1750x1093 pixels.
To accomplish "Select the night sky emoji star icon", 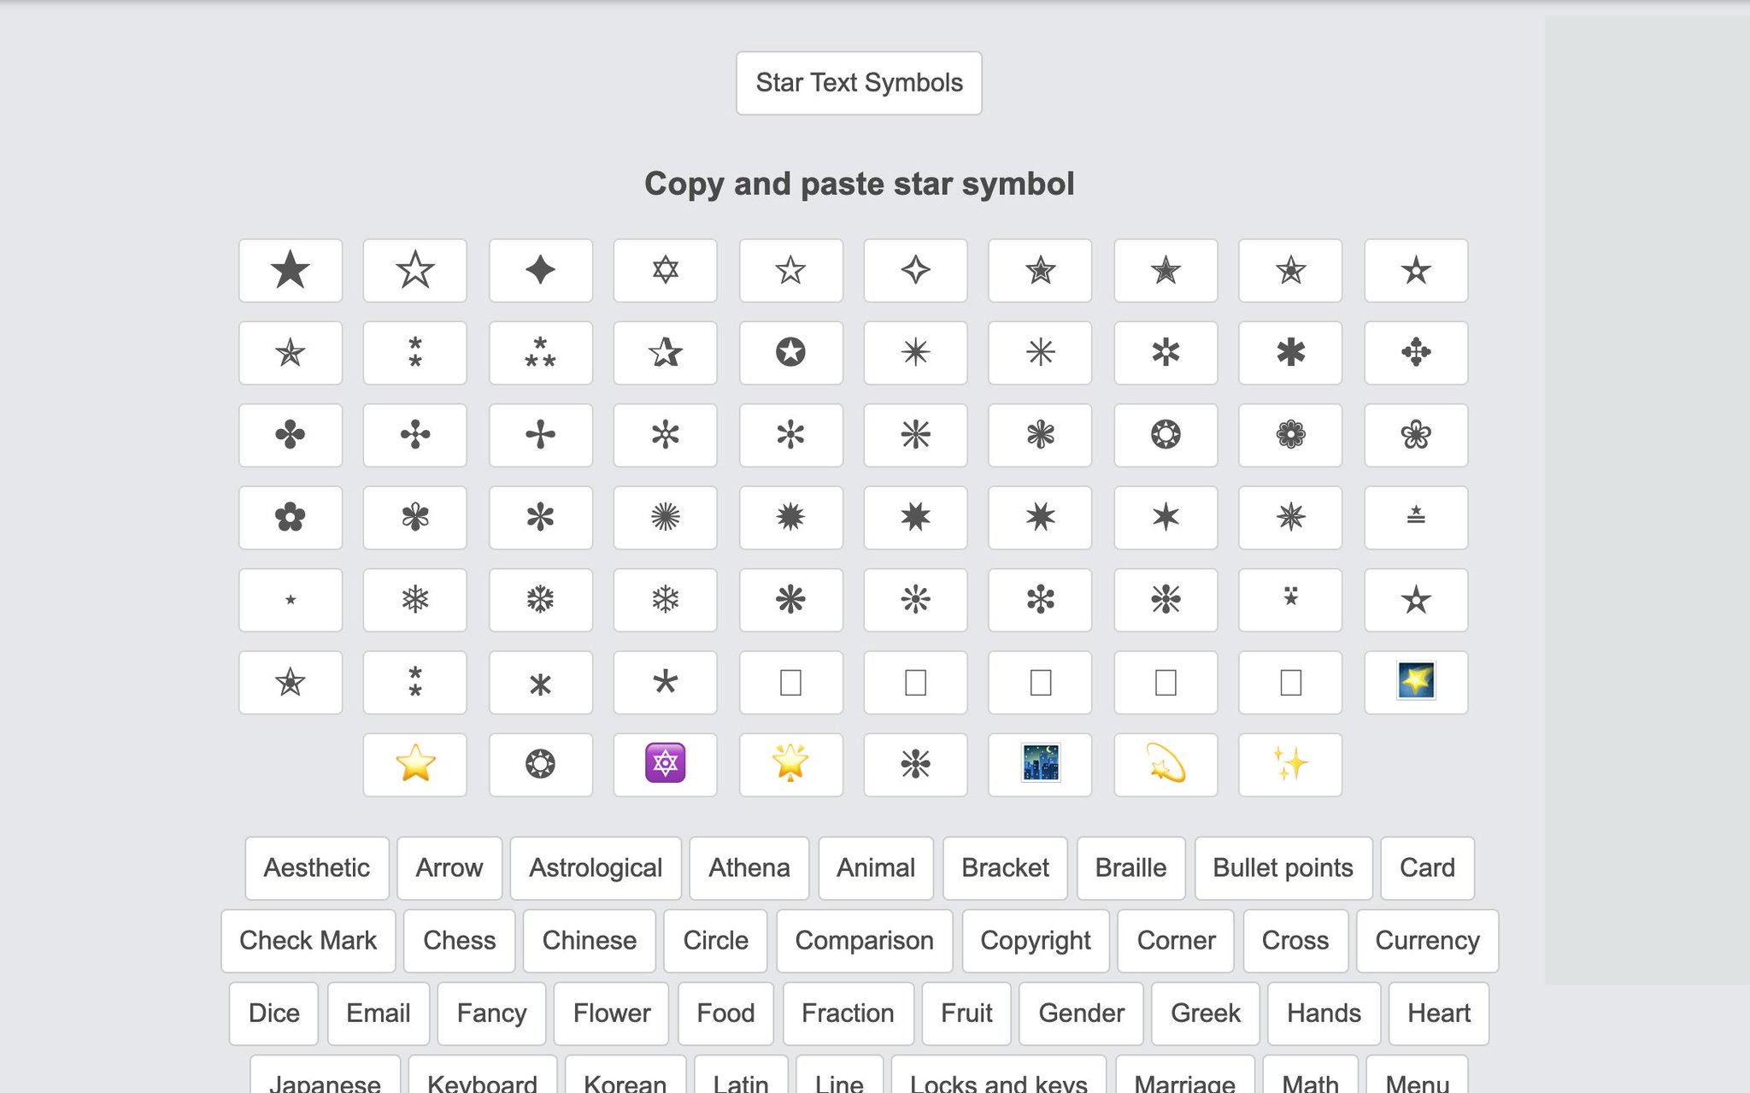I will (x=1040, y=763).
